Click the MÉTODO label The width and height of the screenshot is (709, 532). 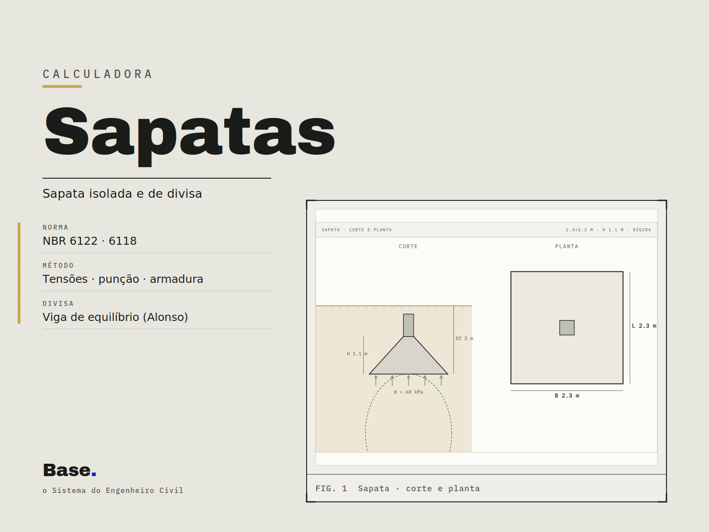[x=58, y=266]
